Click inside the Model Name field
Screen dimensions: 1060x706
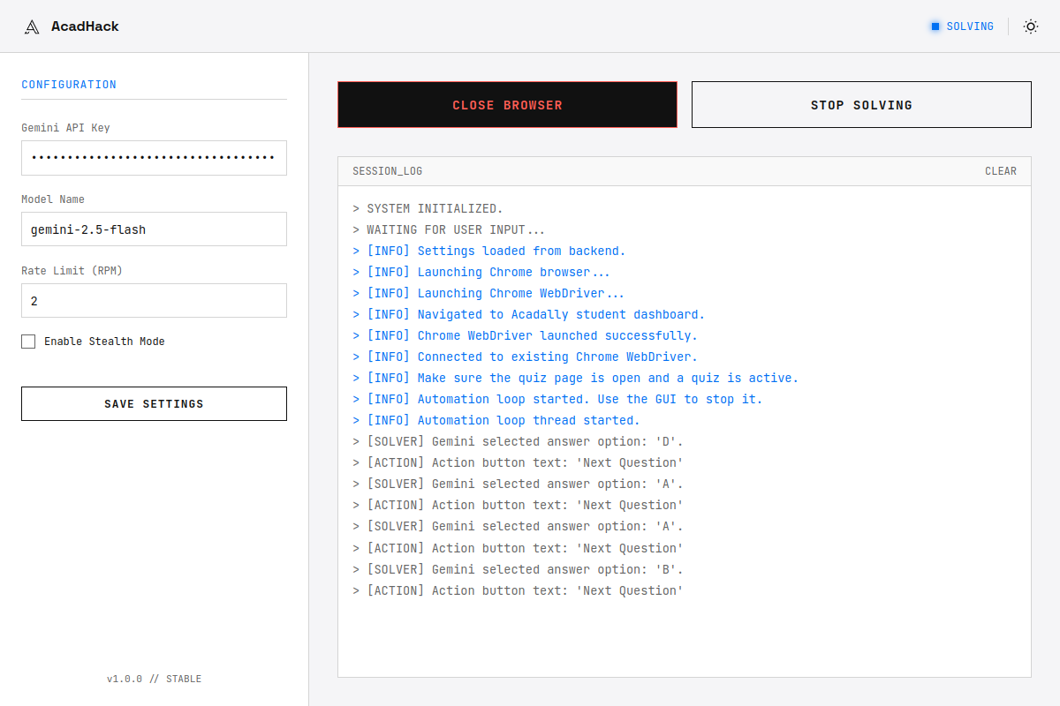[154, 229]
